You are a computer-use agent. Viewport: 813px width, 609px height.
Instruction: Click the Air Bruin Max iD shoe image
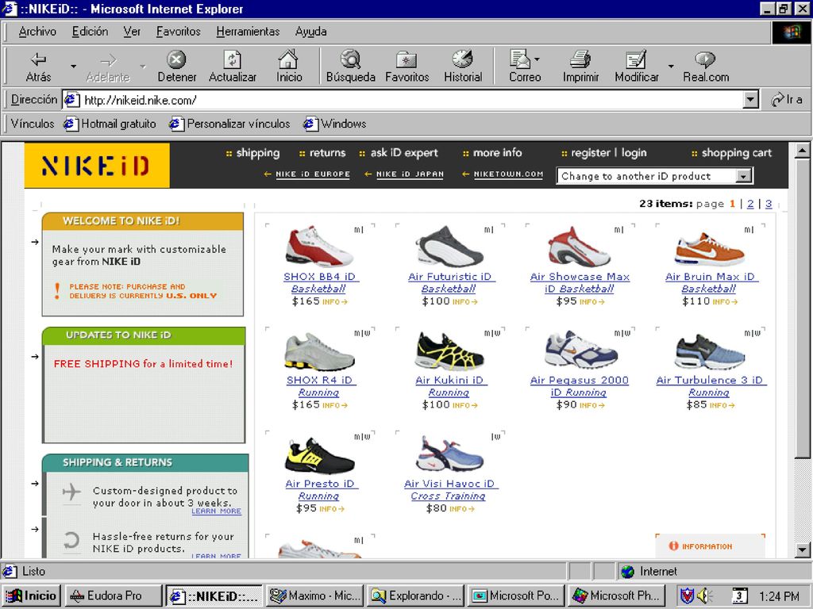709,248
